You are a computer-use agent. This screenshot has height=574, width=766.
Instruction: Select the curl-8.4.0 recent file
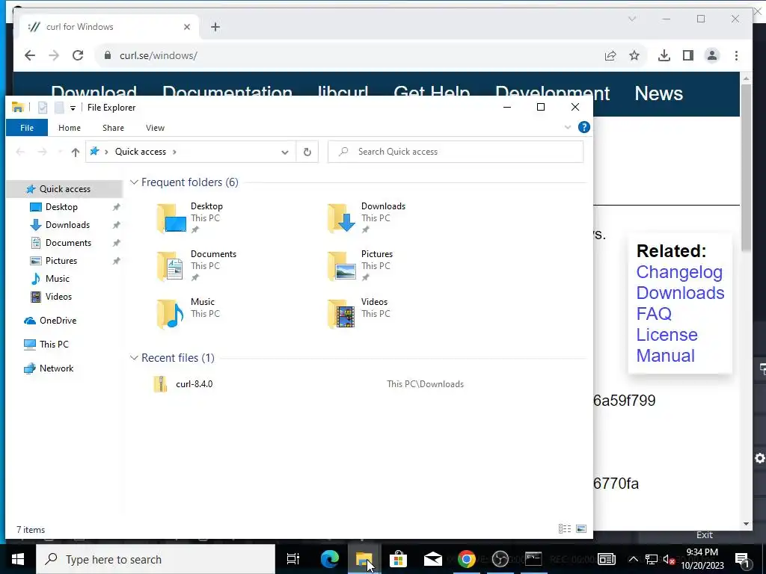click(x=194, y=384)
